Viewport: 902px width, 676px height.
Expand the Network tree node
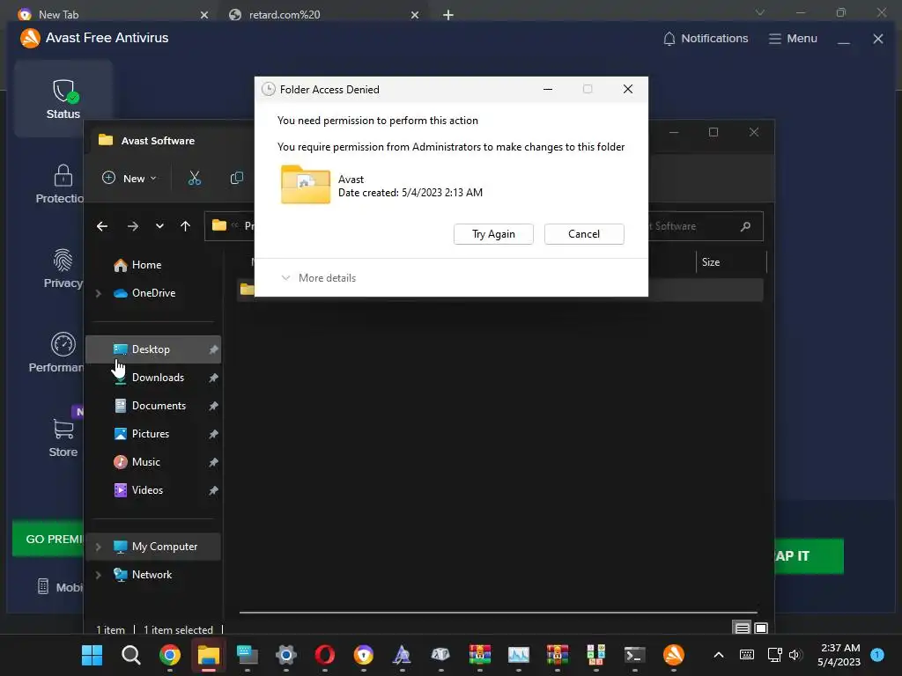[99, 575]
